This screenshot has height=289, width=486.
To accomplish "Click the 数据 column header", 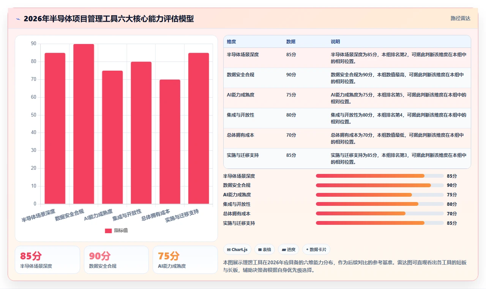I will [291, 42].
